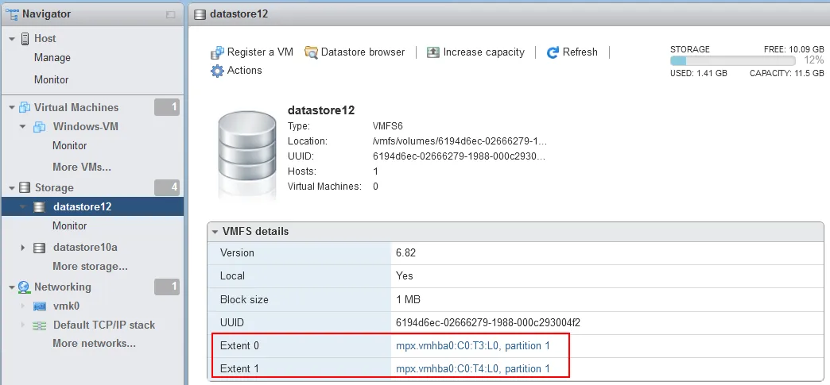The image size is (830, 385).
Task: Click the Windows-VM icon in Navigator
Action: [x=39, y=127]
